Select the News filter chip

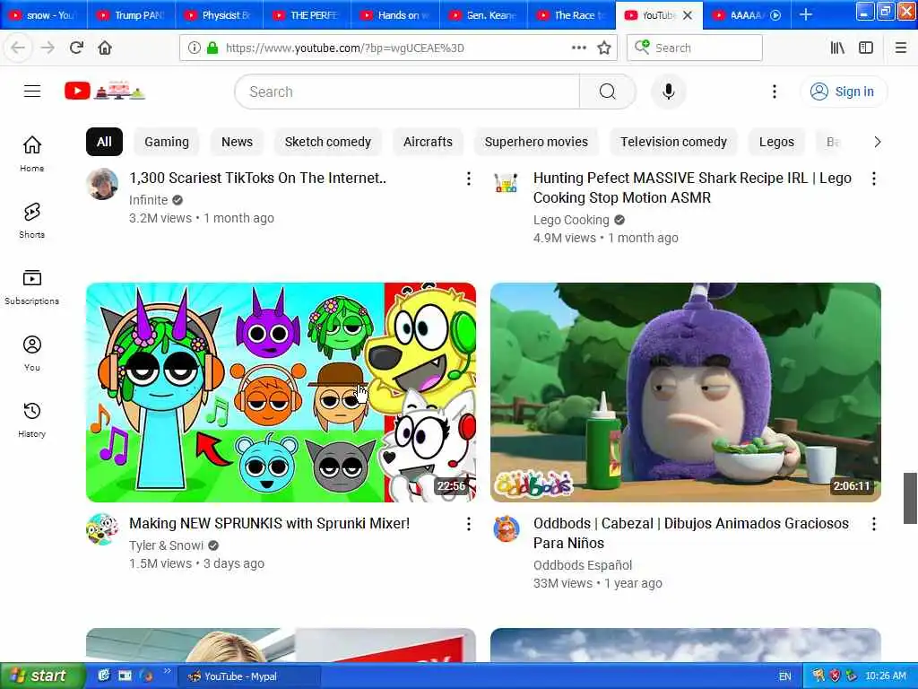click(237, 142)
